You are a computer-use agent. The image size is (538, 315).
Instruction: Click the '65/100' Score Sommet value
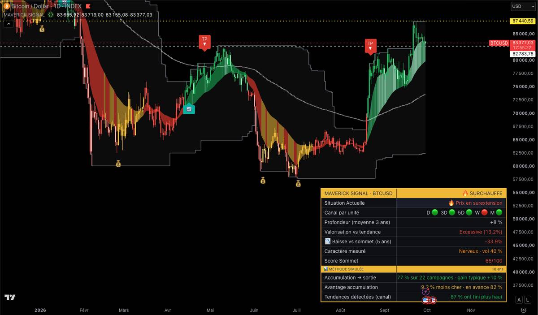[x=494, y=261]
